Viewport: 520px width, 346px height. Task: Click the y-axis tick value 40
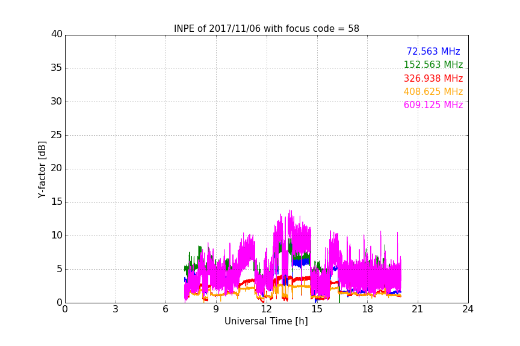(57, 34)
